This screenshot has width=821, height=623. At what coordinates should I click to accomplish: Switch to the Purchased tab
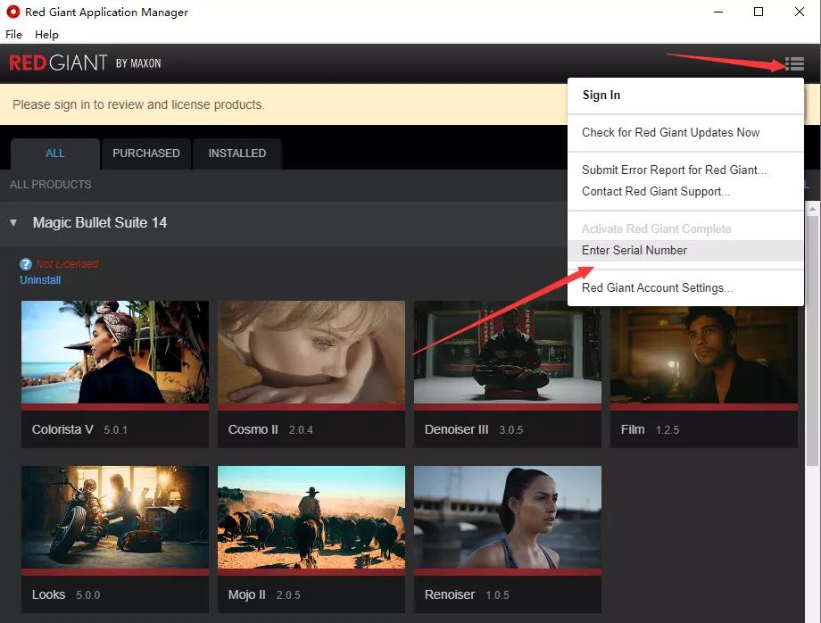click(x=145, y=154)
